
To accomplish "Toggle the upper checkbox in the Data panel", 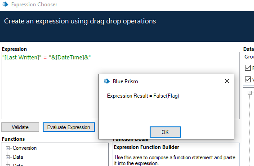I will (x=248, y=67).
